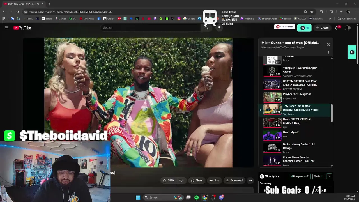Switch to the Tory Lanez SKAT tab
The height and width of the screenshot is (202, 359).
[x=24, y=4]
